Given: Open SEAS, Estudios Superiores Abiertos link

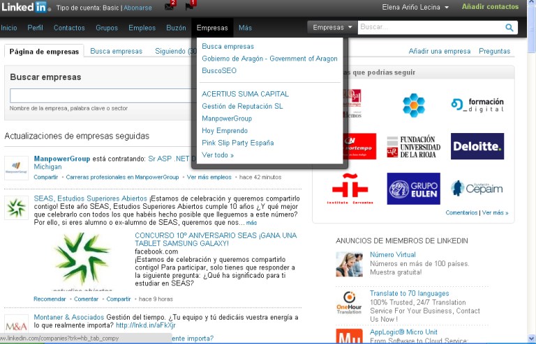Looking at the screenshot, I should 90,198.
